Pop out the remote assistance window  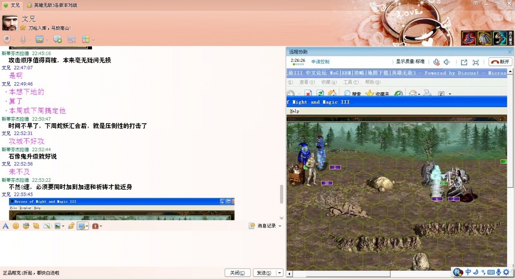tap(464, 62)
